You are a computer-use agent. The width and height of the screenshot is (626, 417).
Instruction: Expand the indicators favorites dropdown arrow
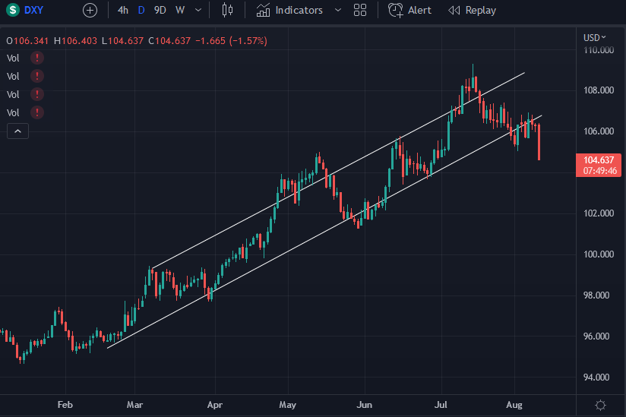click(338, 10)
